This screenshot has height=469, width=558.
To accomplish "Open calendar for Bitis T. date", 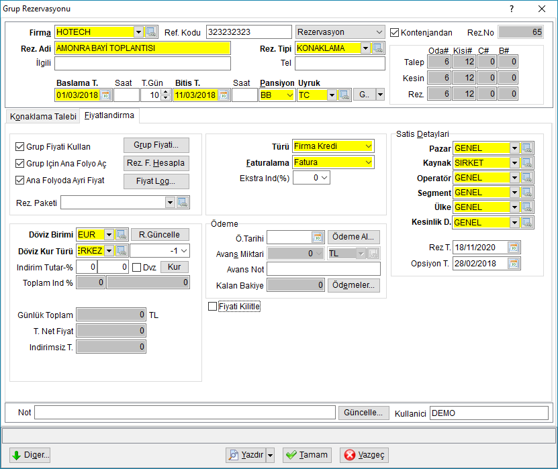I will (224, 95).
